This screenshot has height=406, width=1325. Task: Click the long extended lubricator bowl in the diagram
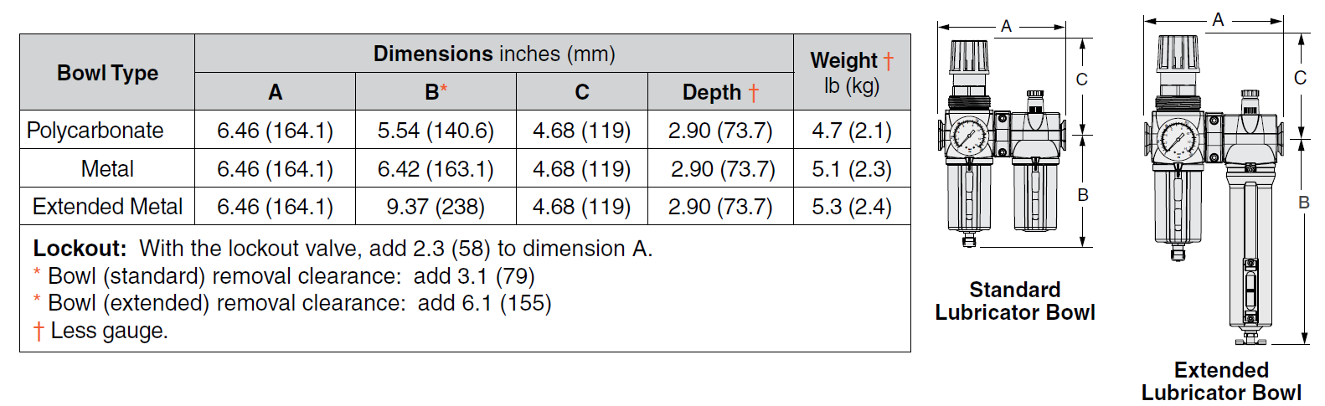(1249, 251)
